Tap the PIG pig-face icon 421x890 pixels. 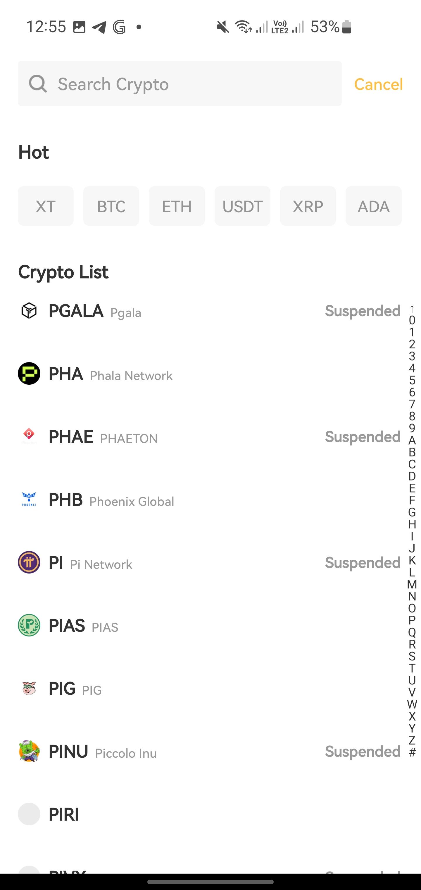[29, 688]
